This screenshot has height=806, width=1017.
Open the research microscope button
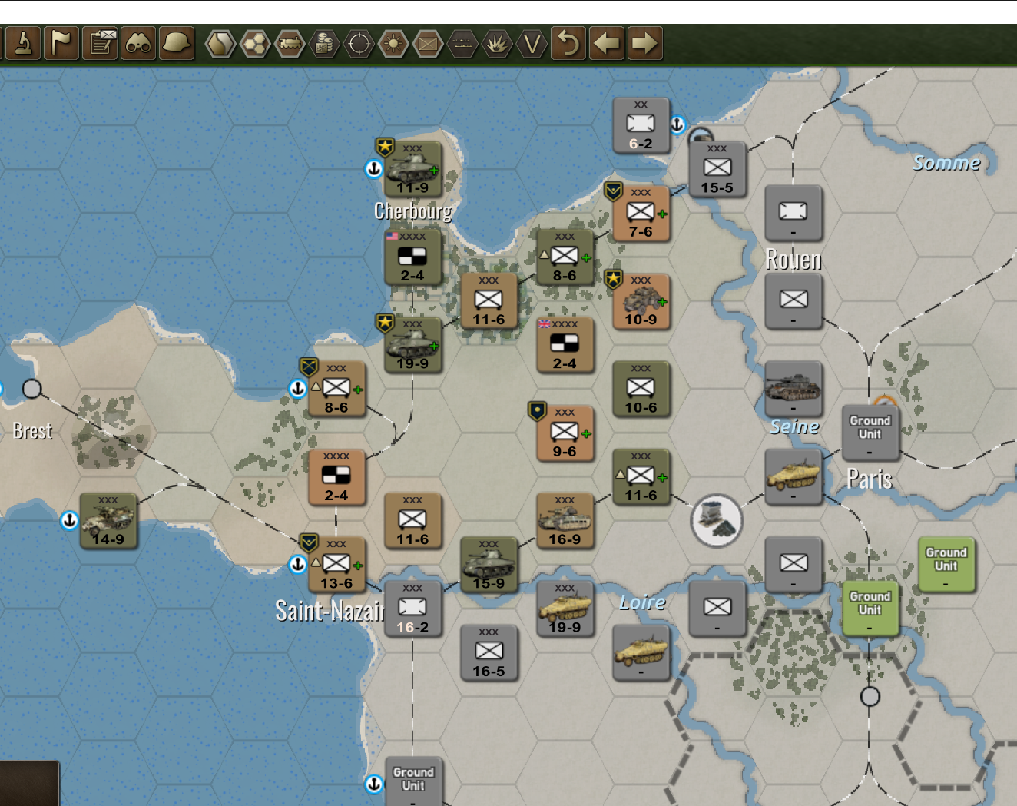pyautogui.click(x=23, y=44)
